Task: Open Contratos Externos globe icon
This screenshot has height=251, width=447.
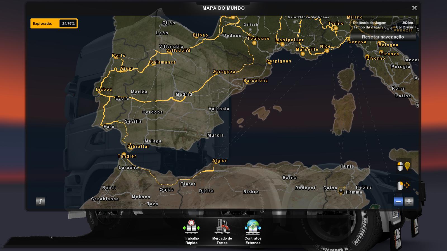Action: [253, 227]
